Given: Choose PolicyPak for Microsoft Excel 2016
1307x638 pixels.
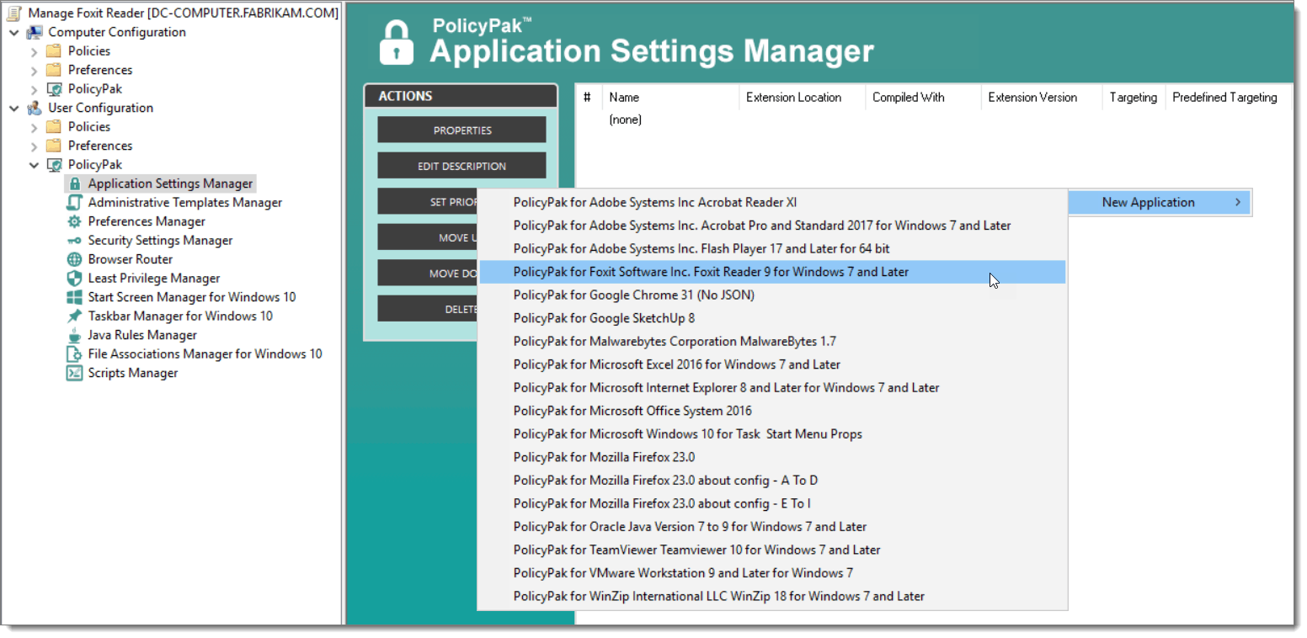Looking at the screenshot, I should [772, 364].
